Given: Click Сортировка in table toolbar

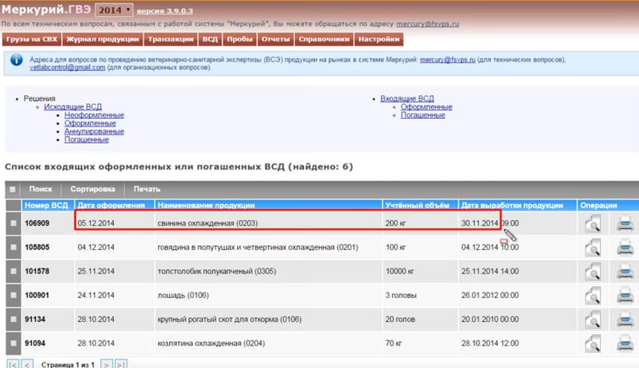Looking at the screenshot, I should pos(93,189).
